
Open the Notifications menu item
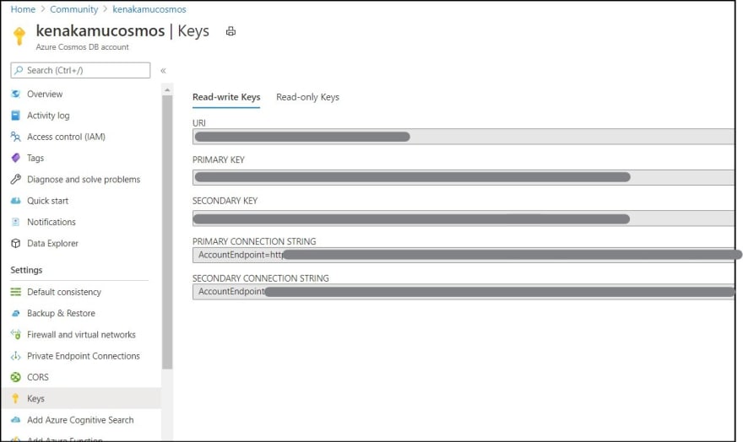pos(52,222)
